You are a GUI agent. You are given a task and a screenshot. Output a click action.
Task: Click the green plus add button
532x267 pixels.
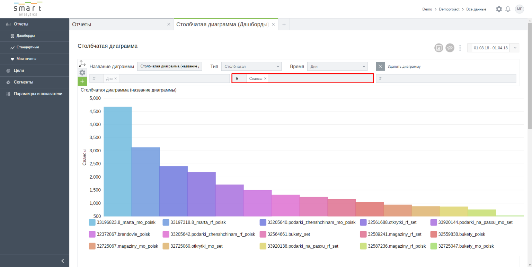pos(82,82)
